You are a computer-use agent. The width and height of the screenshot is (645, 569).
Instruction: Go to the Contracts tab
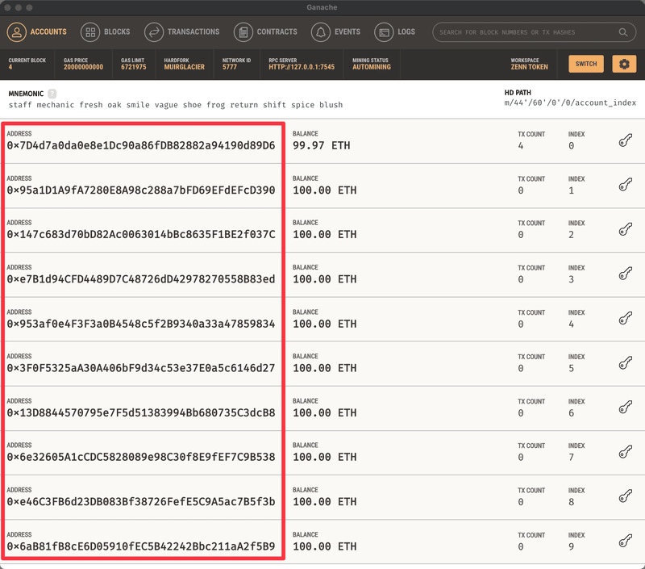(x=265, y=32)
